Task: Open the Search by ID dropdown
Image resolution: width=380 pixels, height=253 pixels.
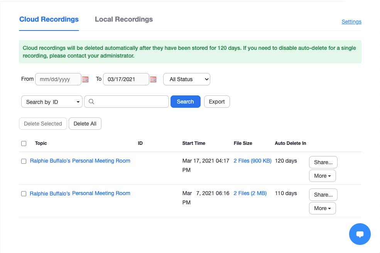Action: [x=52, y=102]
